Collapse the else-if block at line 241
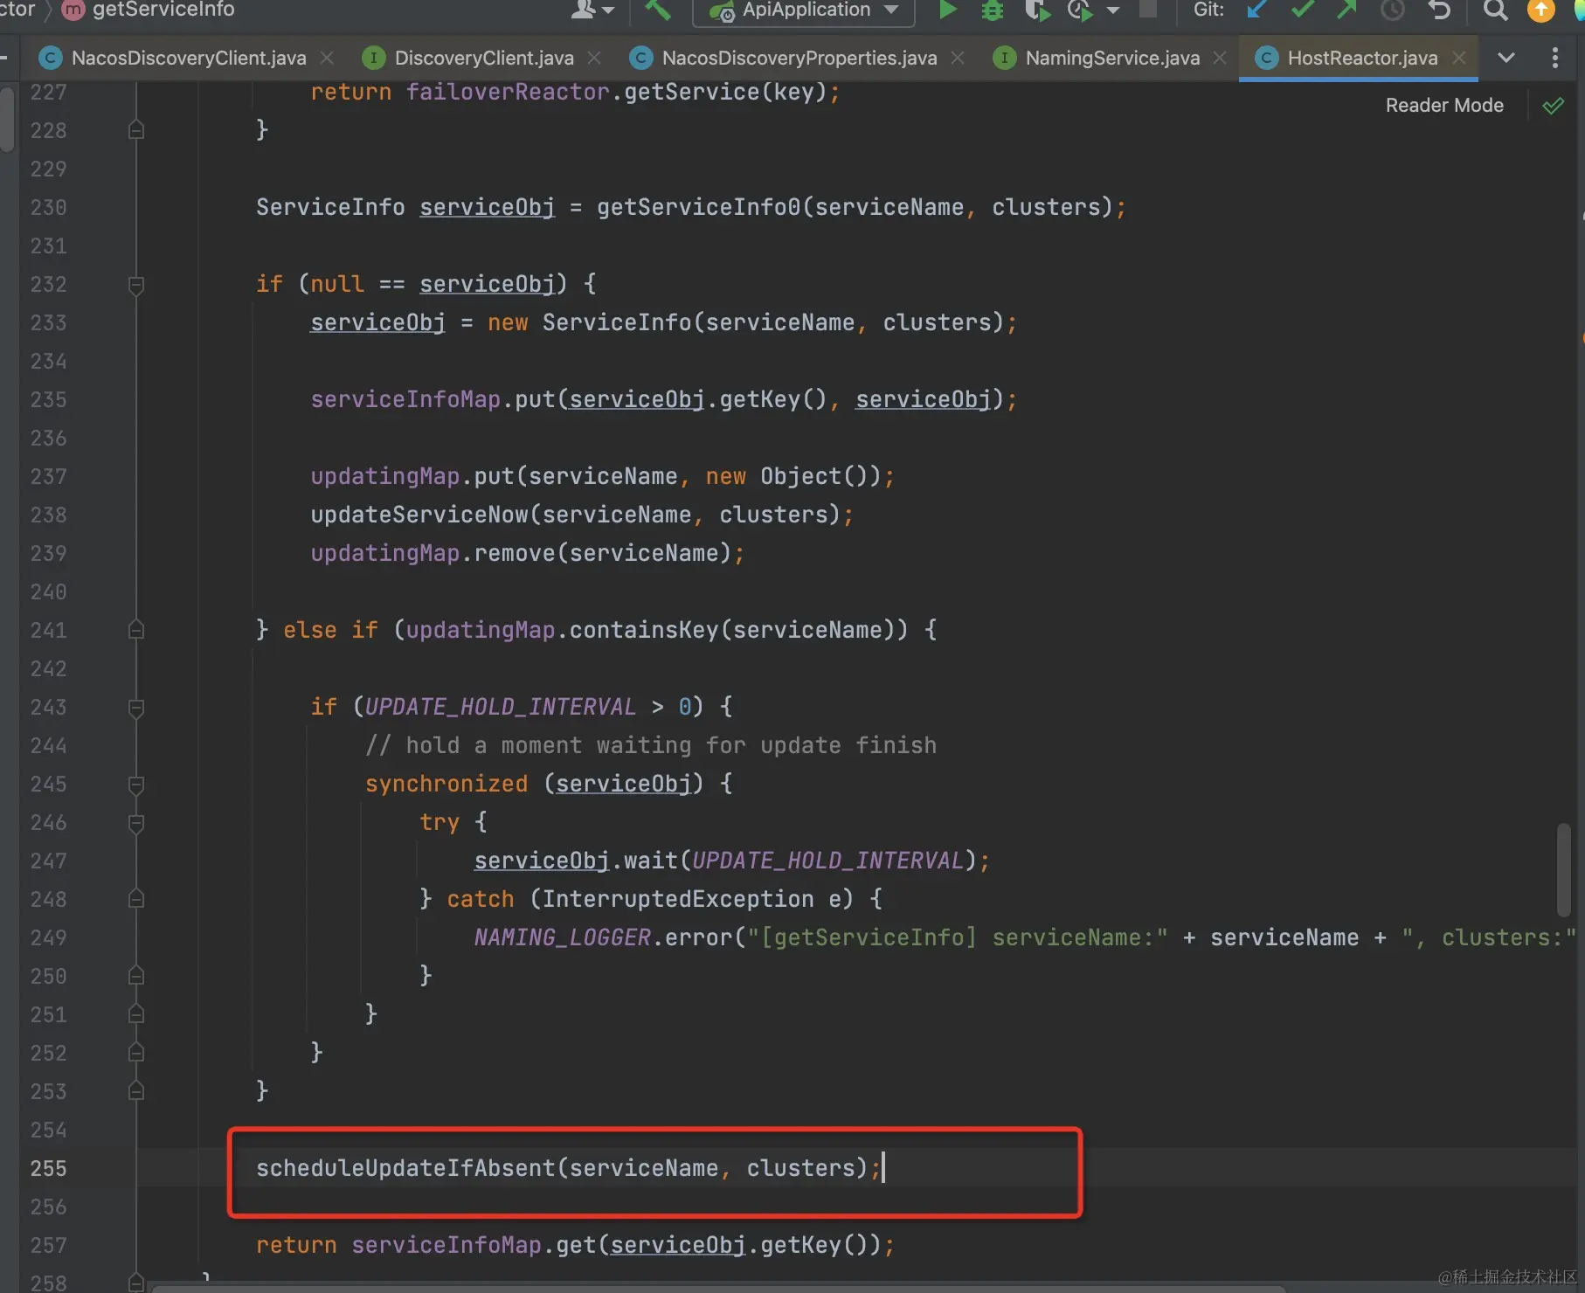 point(136,631)
